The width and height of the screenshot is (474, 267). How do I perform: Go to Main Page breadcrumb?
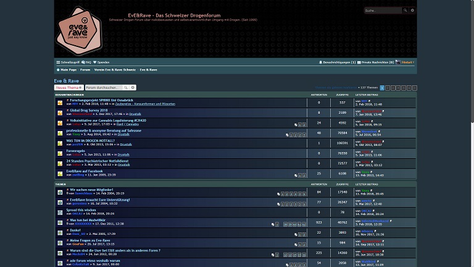click(x=67, y=70)
